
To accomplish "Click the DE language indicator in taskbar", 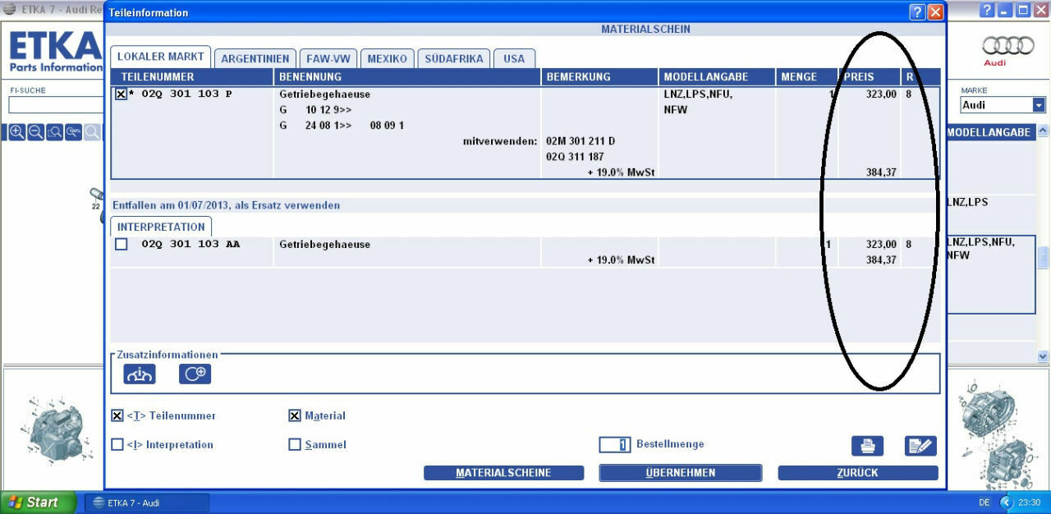I will pos(984,503).
